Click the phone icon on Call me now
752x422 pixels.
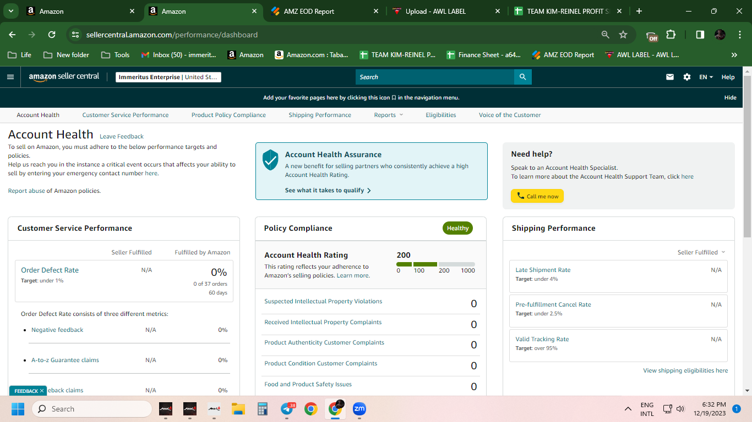click(520, 196)
